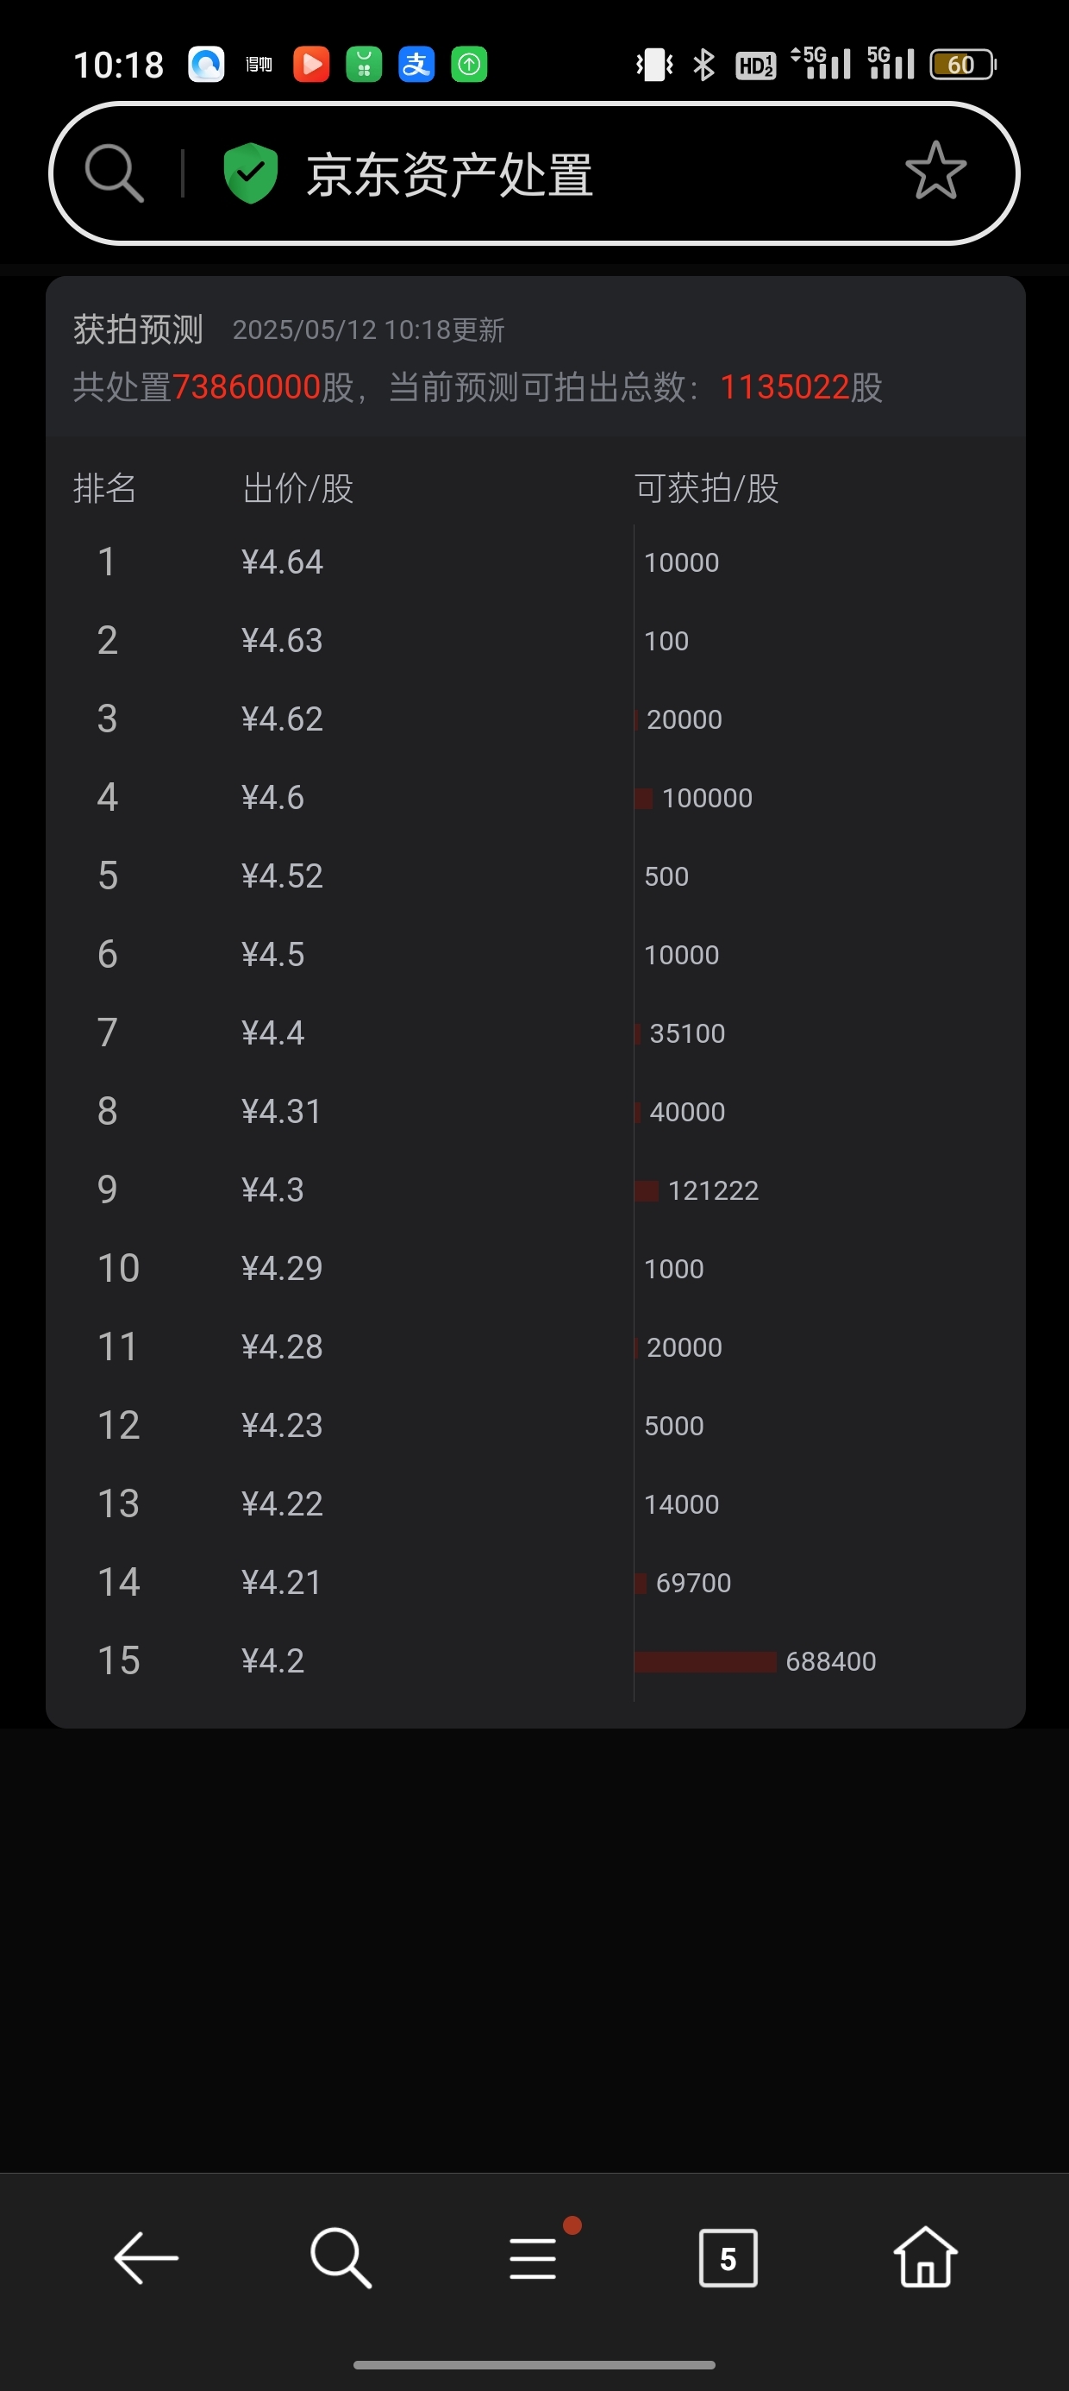The height and width of the screenshot is (2391, 1069).
Task: Open the browser menu hamburger icon
Action: coord(534,2257)
